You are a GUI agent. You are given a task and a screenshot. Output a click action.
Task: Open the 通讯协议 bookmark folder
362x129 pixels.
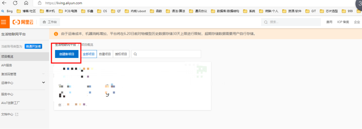tap(198, 11)
